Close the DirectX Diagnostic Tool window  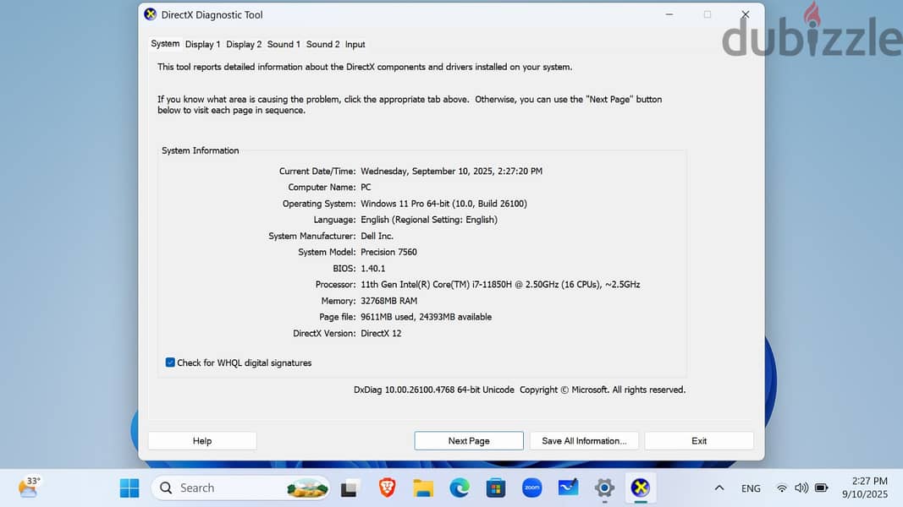(746, 14)
